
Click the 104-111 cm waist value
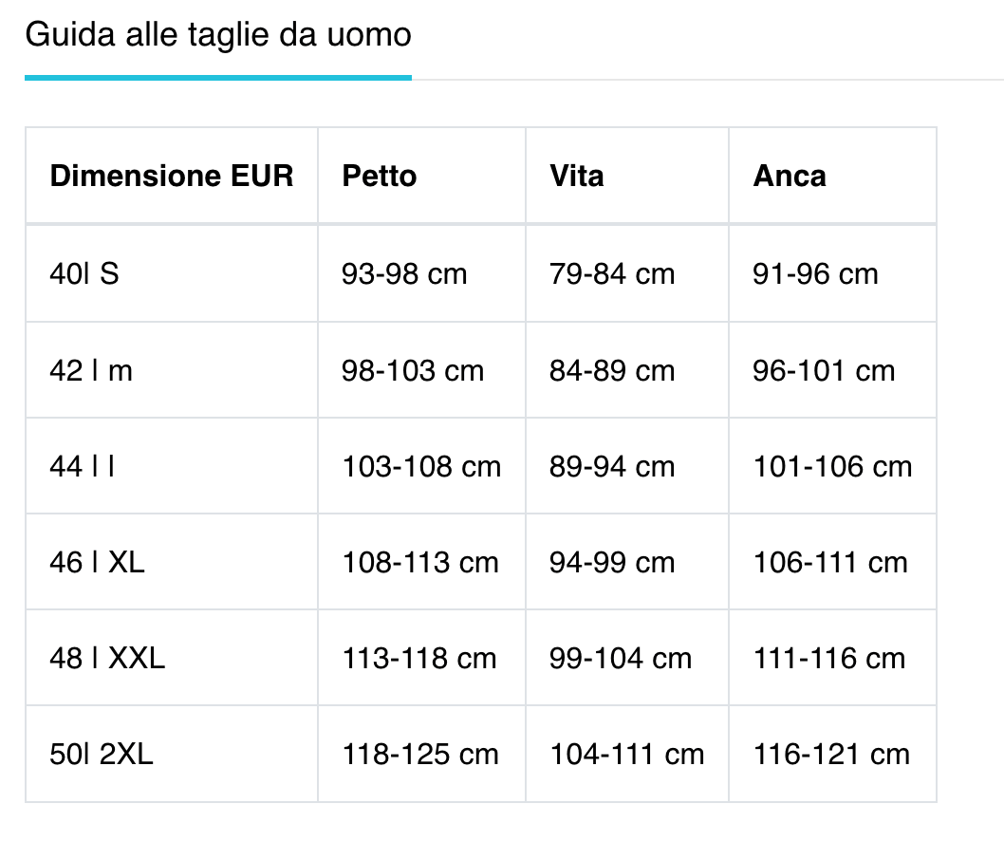click(x=627, y=755)
